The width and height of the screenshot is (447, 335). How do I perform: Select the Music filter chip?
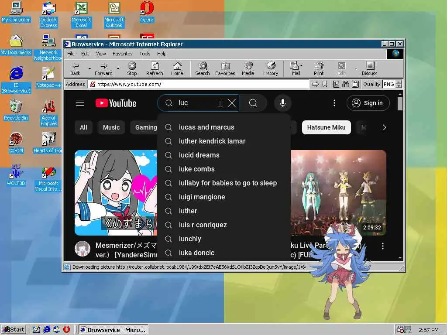pyautogui.click(x=111, y=127)
